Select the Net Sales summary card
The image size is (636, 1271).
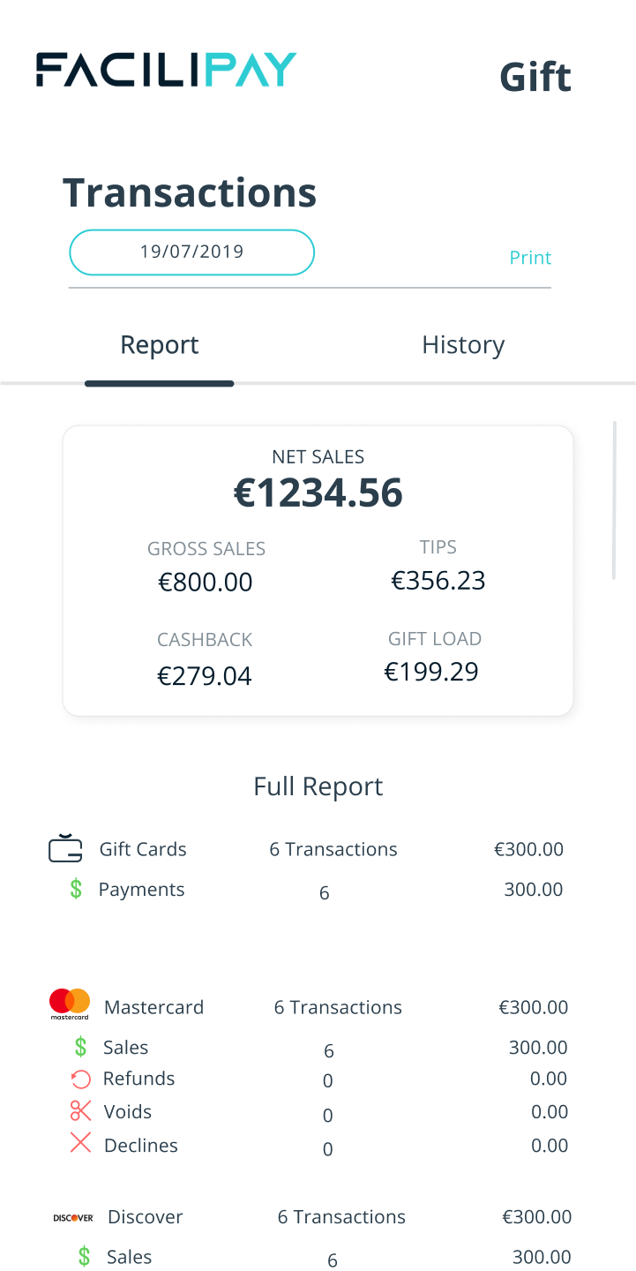(318, 569)
